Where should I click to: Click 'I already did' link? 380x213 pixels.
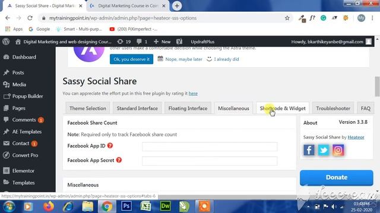point(226,59)
